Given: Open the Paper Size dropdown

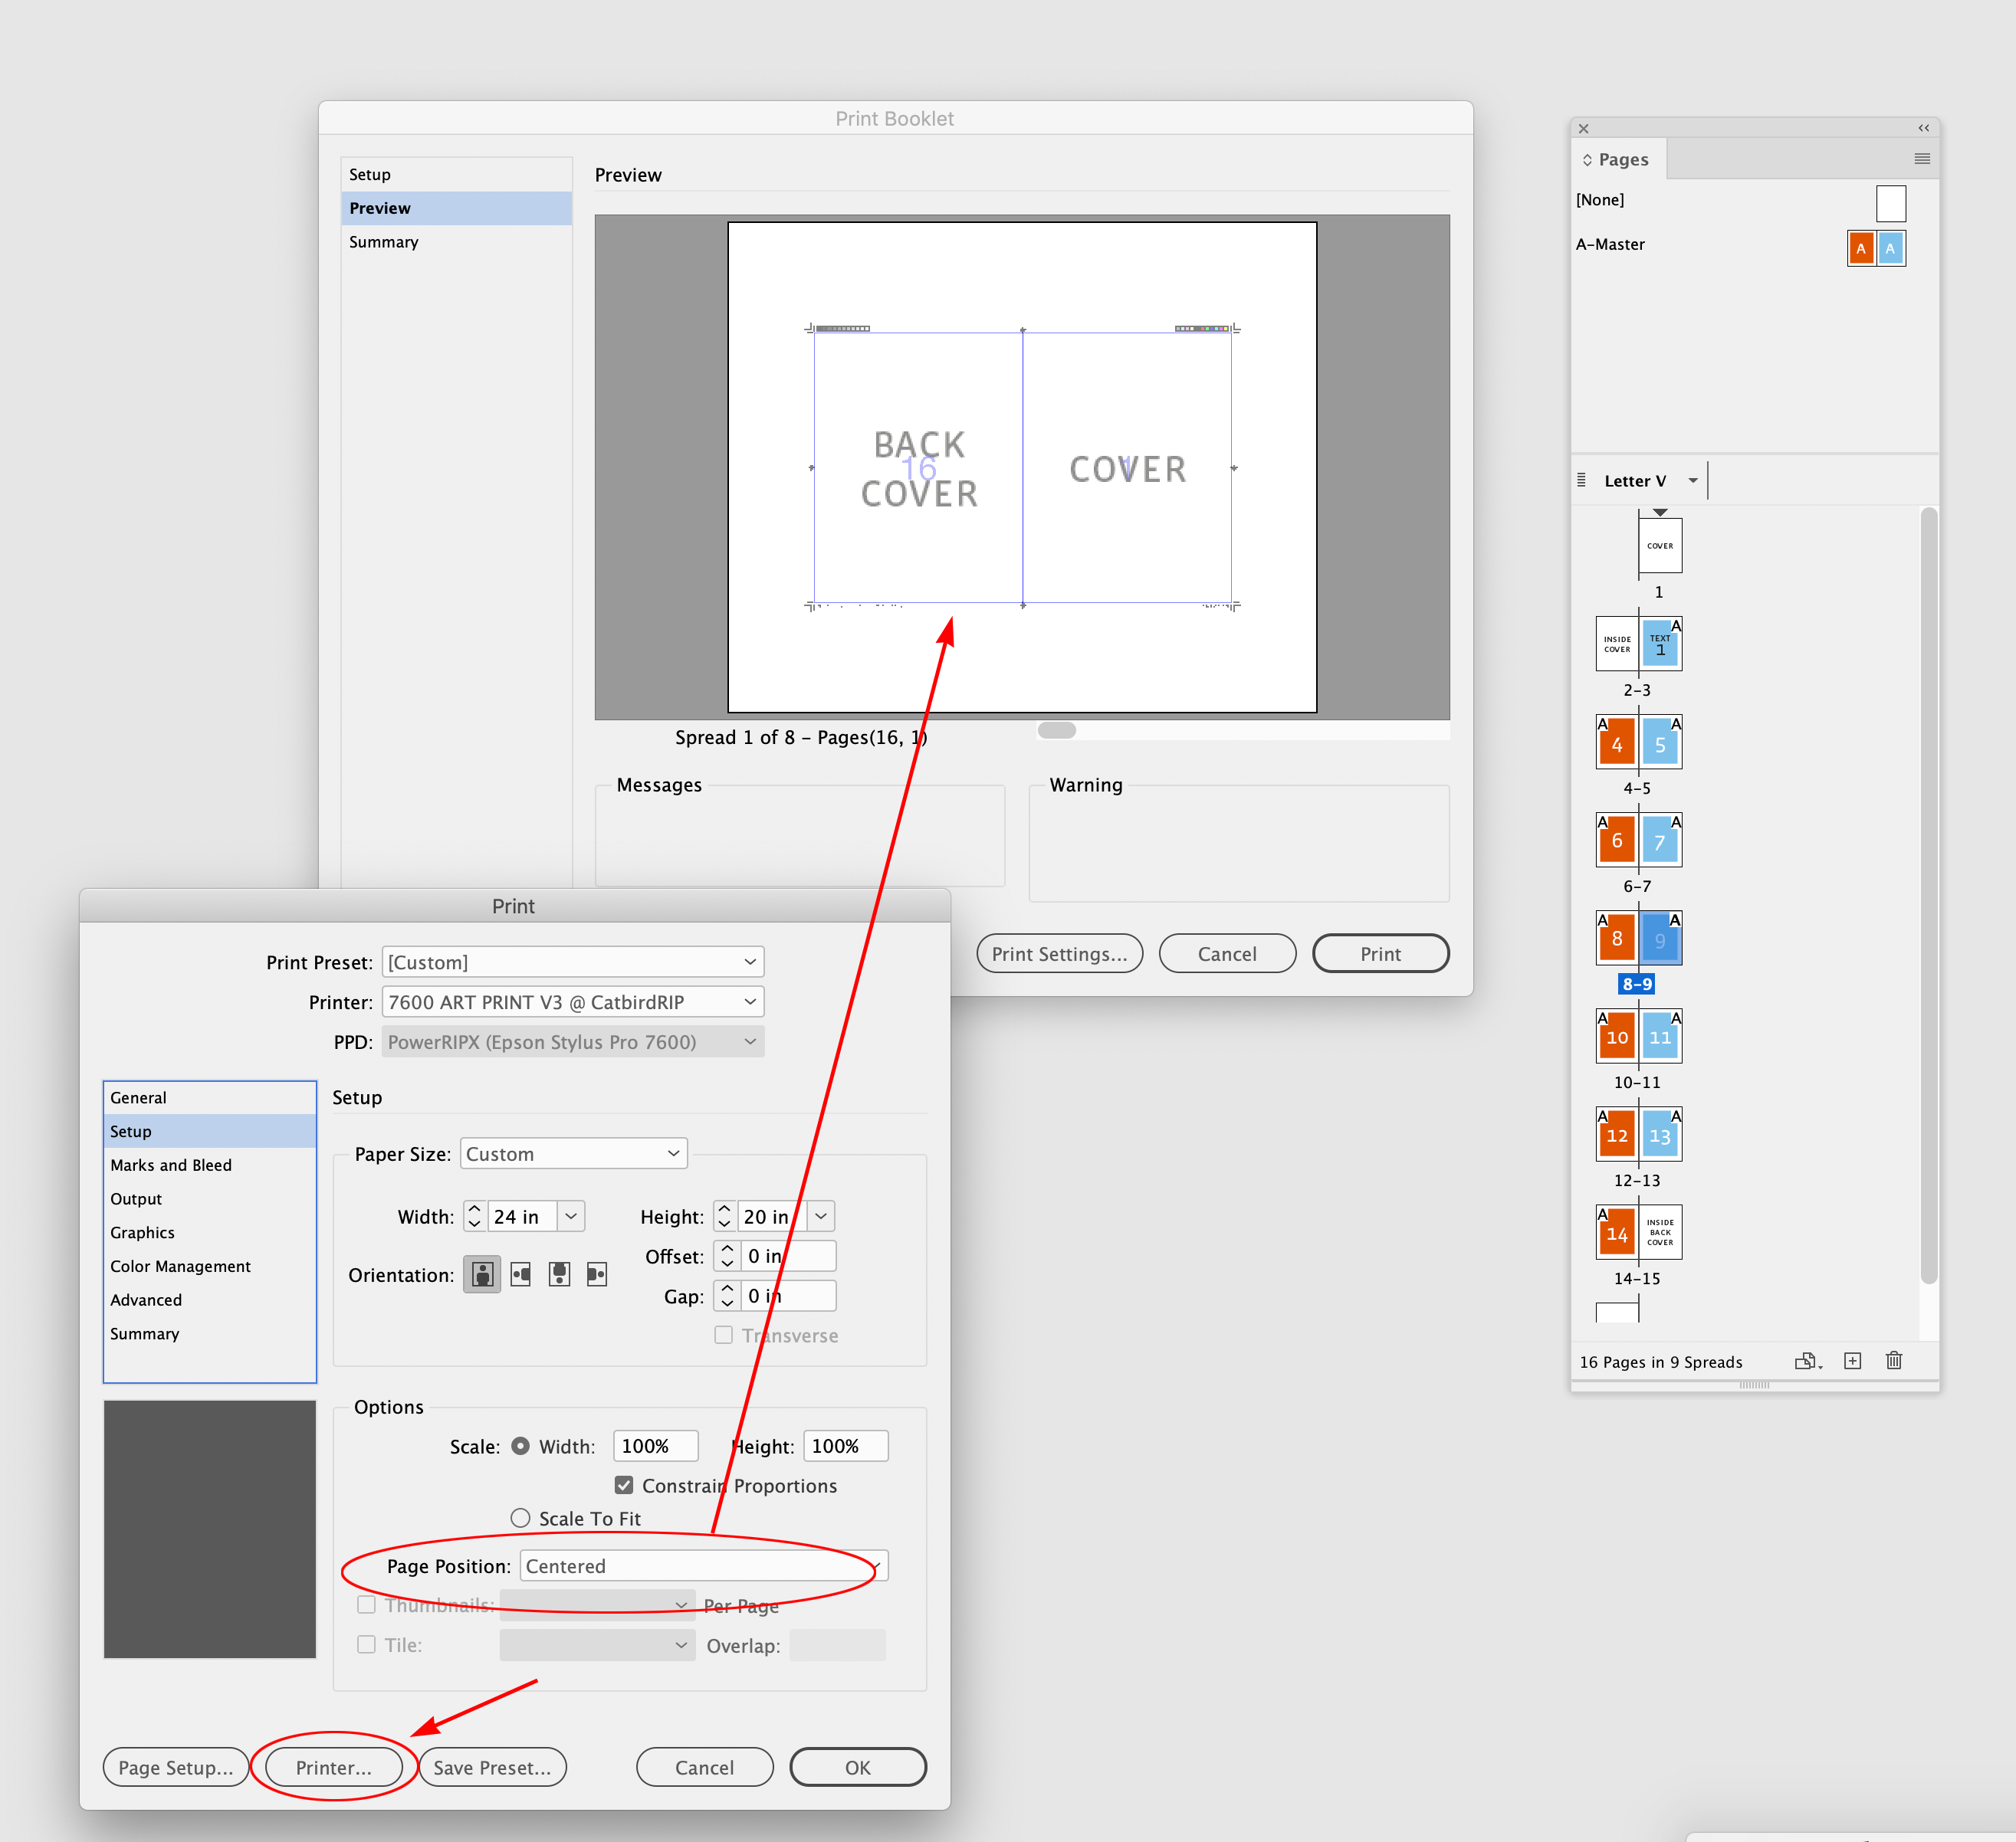Looking at the screenshot, I should tap(573, 1152).
